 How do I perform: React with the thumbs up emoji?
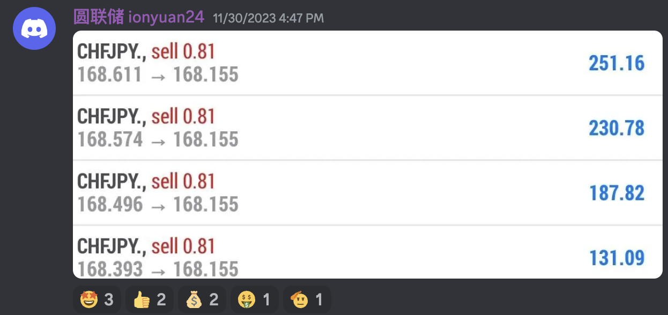click(149, 299)
